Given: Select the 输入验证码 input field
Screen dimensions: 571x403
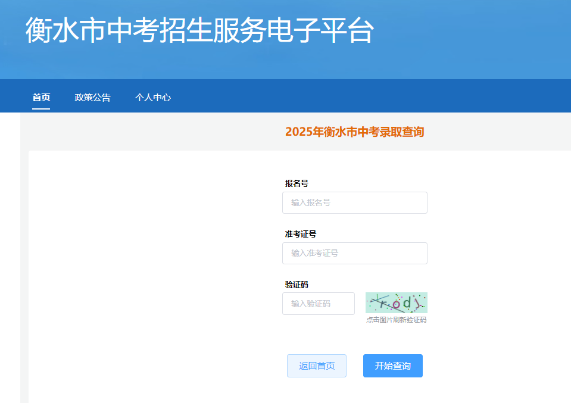Looking at the screenshot, I should coord(318,304).
